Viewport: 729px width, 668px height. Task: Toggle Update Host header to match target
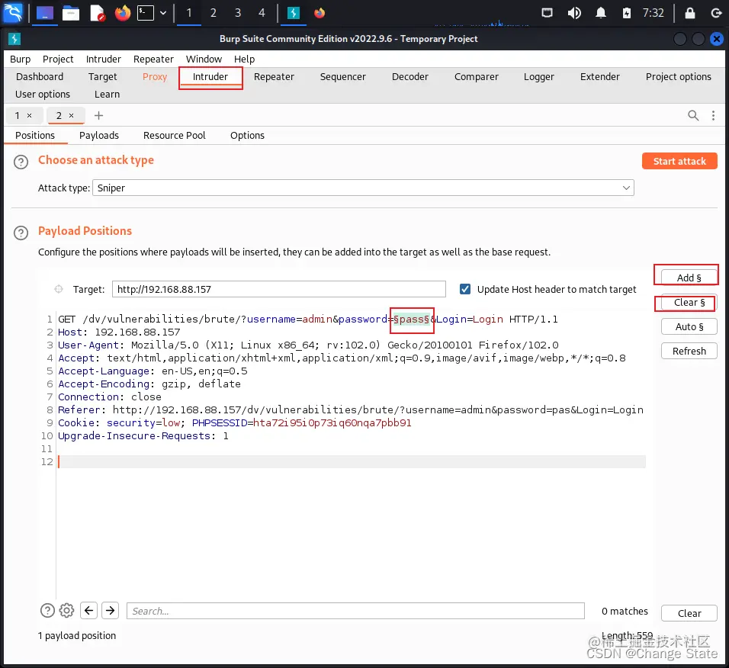click(465, 289)
